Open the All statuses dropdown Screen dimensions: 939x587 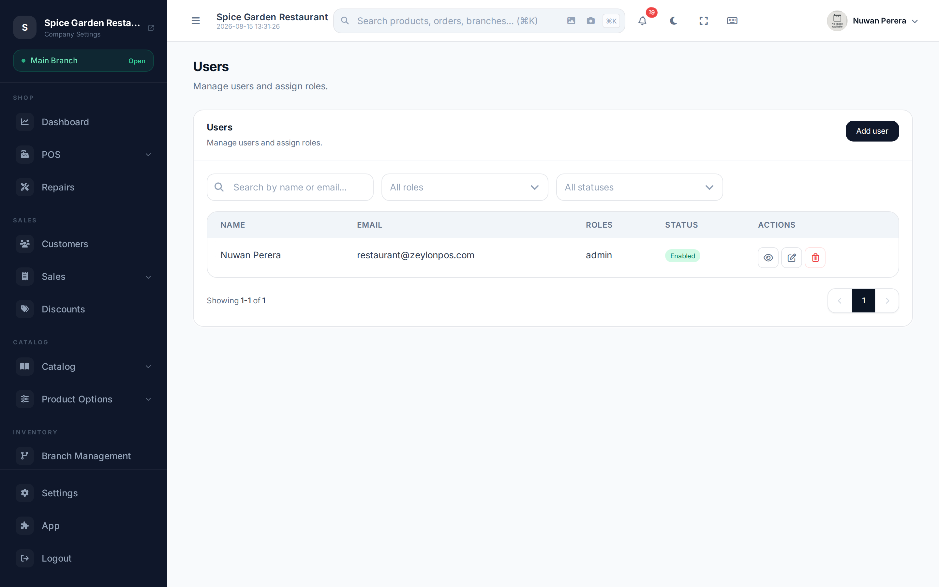[639, 187]
